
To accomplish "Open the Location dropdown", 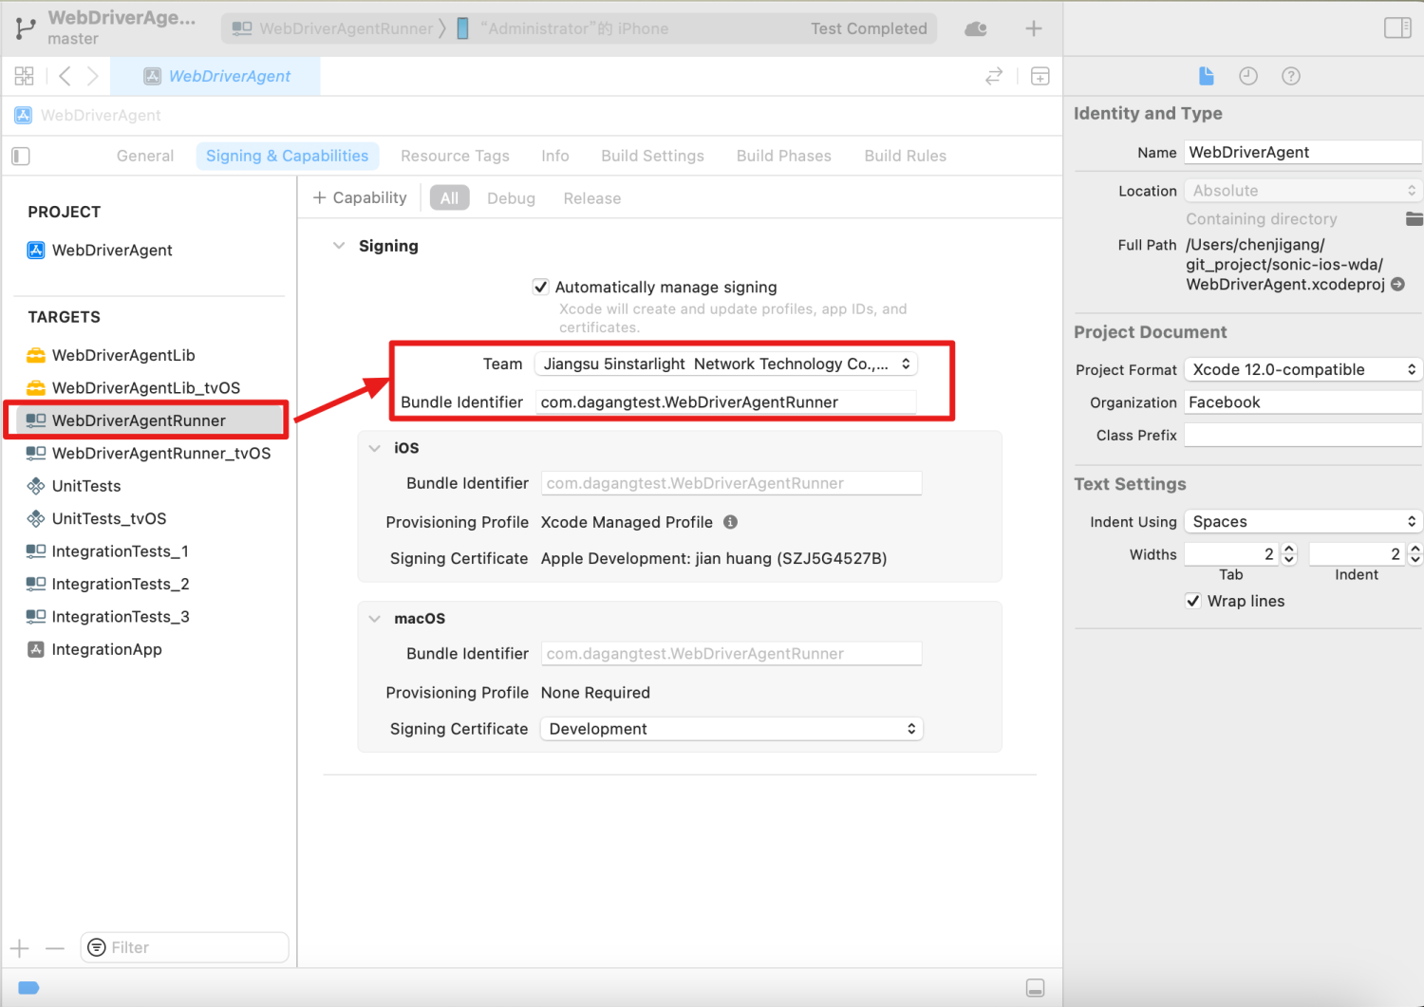I will pos(1303,191).
